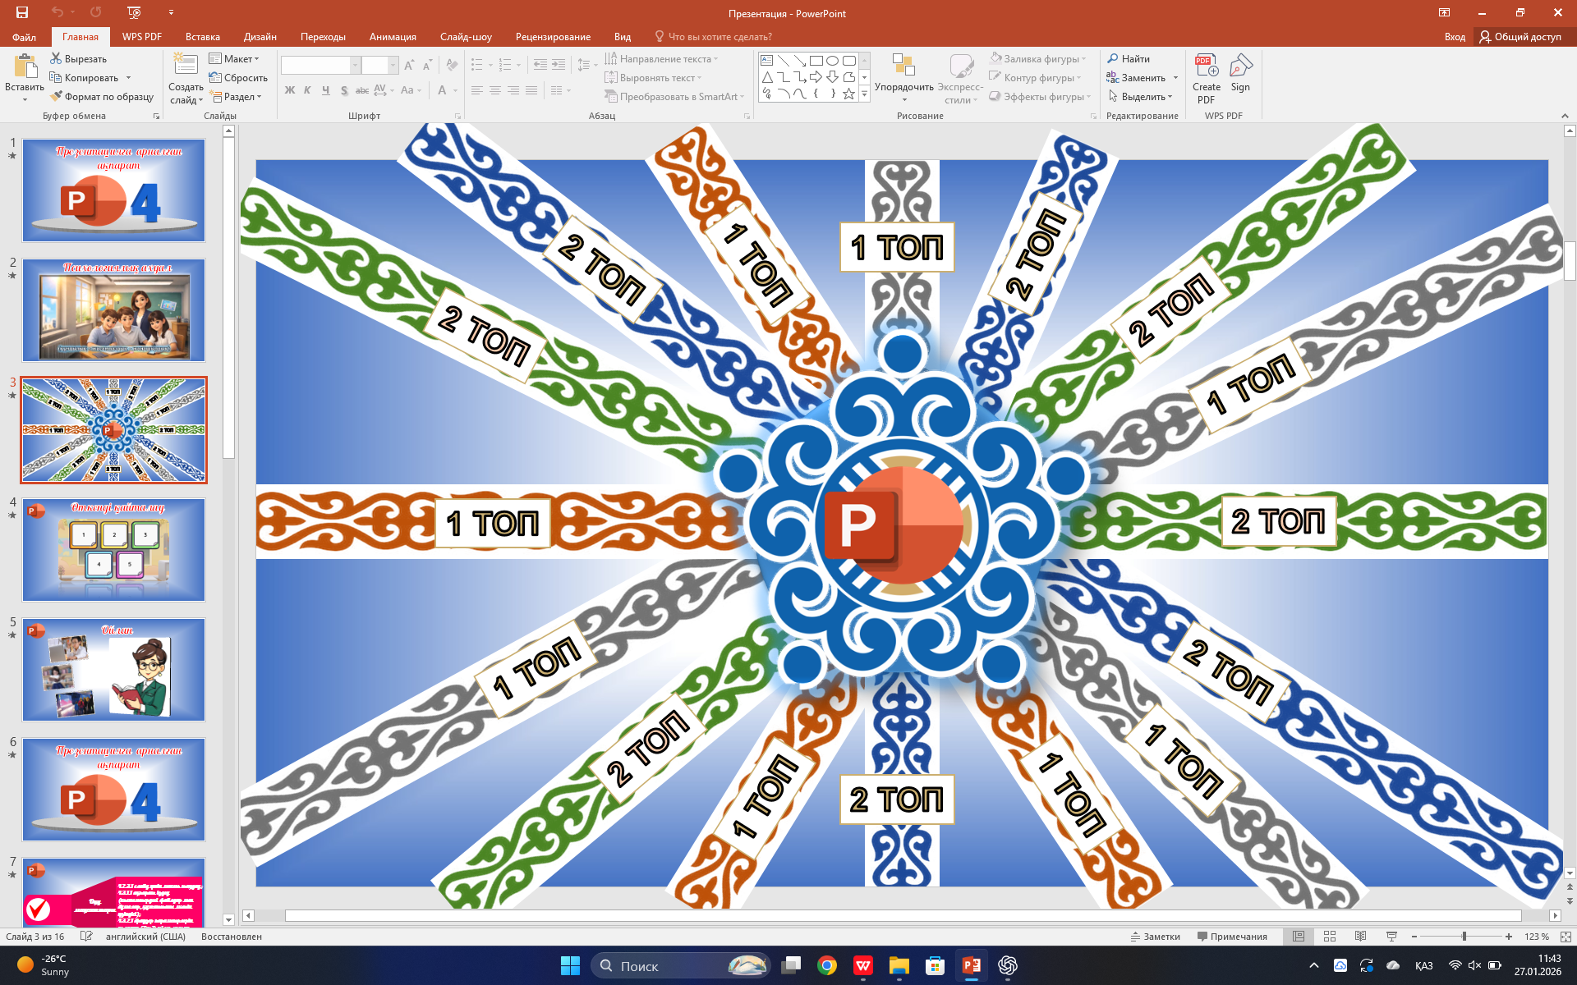Screen dimensions: 1577x985
Task: Open ChatGPT app from the taskbar
Action: click(1008, 965)
